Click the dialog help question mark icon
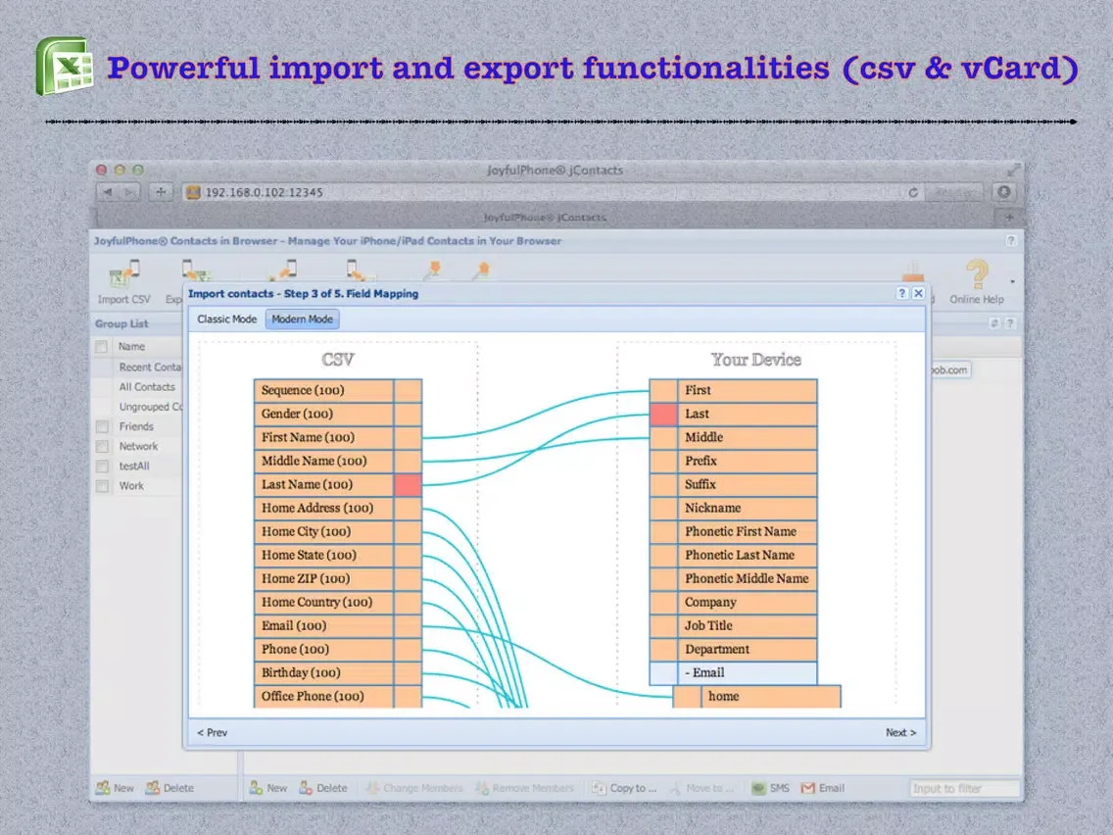 coord(901,293)
